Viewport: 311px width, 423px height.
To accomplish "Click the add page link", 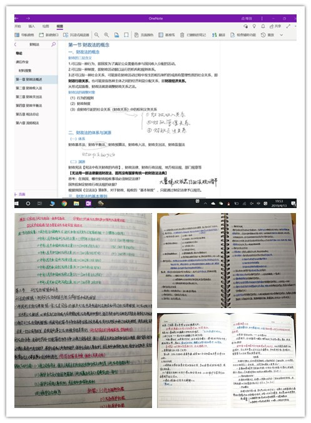I will click(x=20, y=194).
